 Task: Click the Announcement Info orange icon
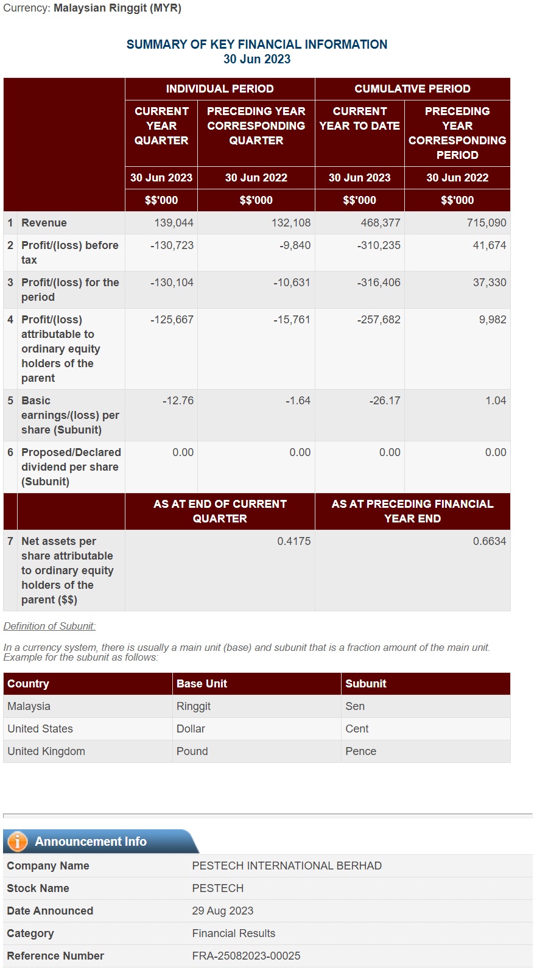[18, 841]
